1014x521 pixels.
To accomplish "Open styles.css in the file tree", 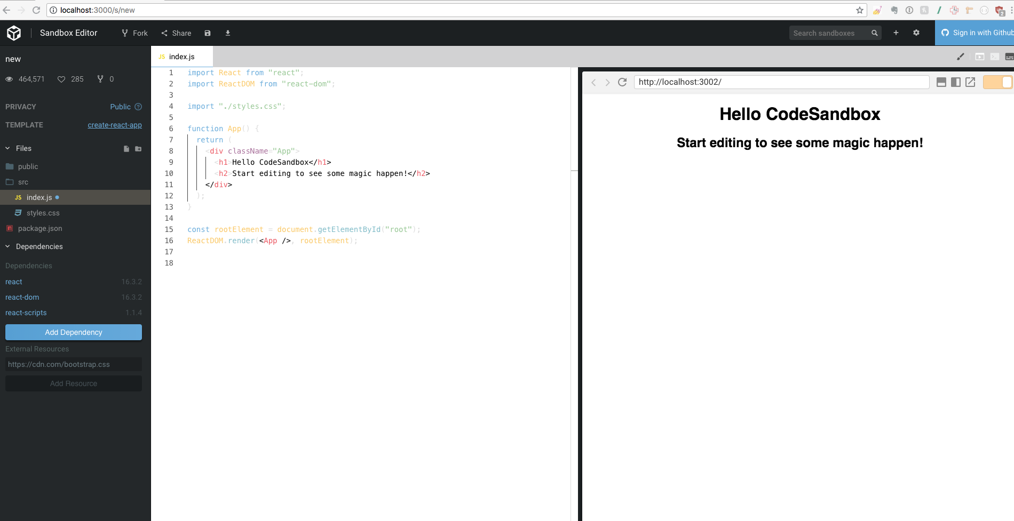I will click(75, 213).
